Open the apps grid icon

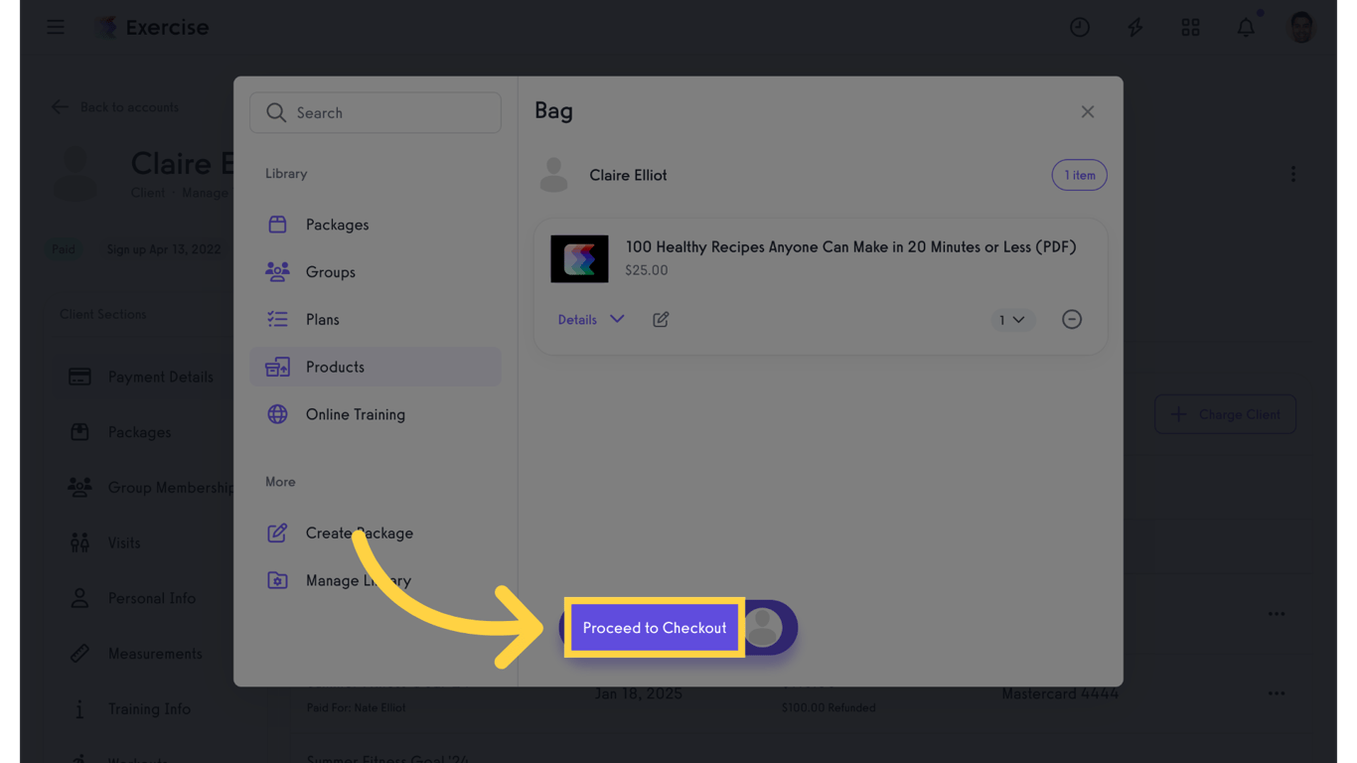1190,27
